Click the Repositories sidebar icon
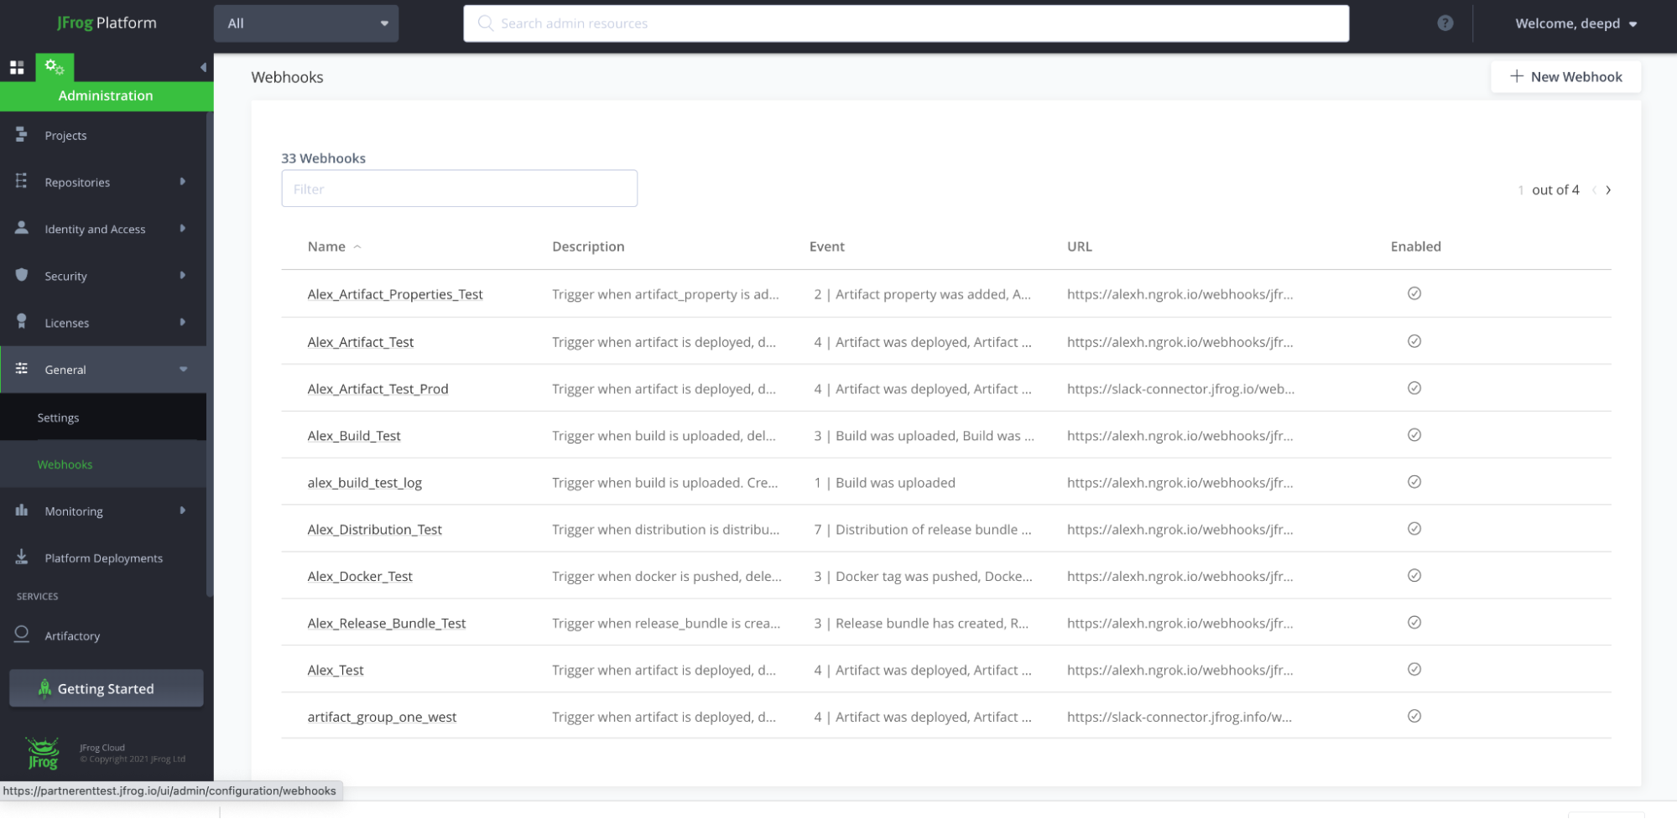1677x819 pixels. pyautogui.click(x=22, y=181)
